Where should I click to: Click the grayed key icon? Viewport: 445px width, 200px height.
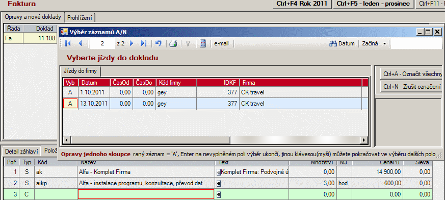(x=188, y=43)
